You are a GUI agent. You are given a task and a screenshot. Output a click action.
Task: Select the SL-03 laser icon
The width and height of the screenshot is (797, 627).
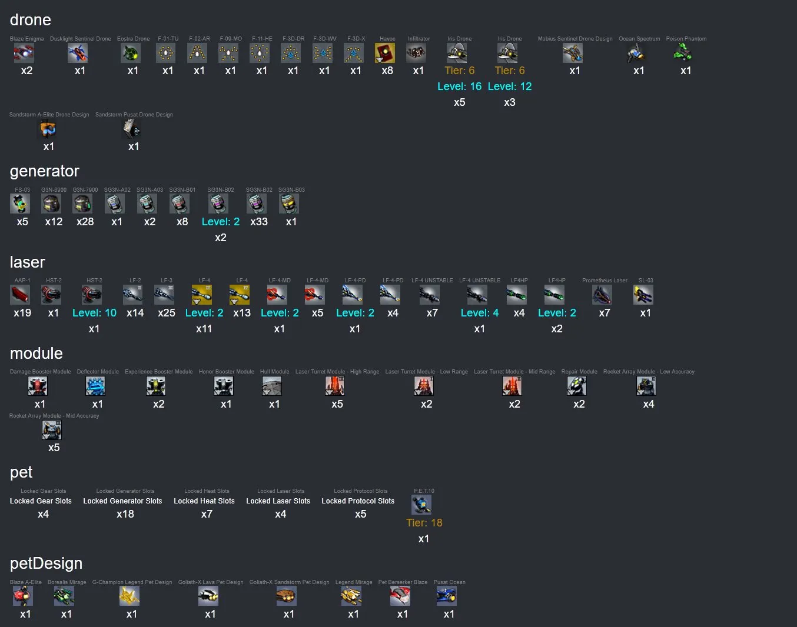(x=643, y=295)
